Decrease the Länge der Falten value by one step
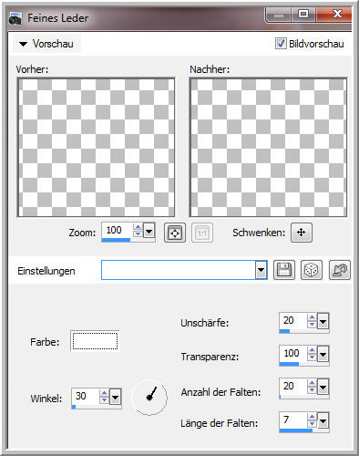Image resolution: width=359 pixels, height=456 pixels. click(x=312, y=424)
